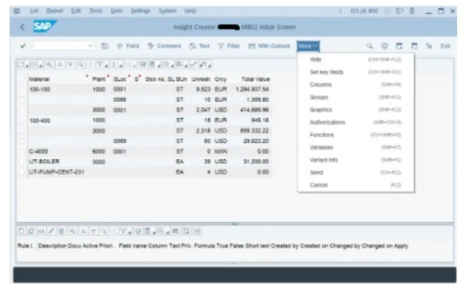The width and height of the screenshot is (470, 288).
Task: Open the hamburger menu icon in title bar
Action: coord(17,11)
